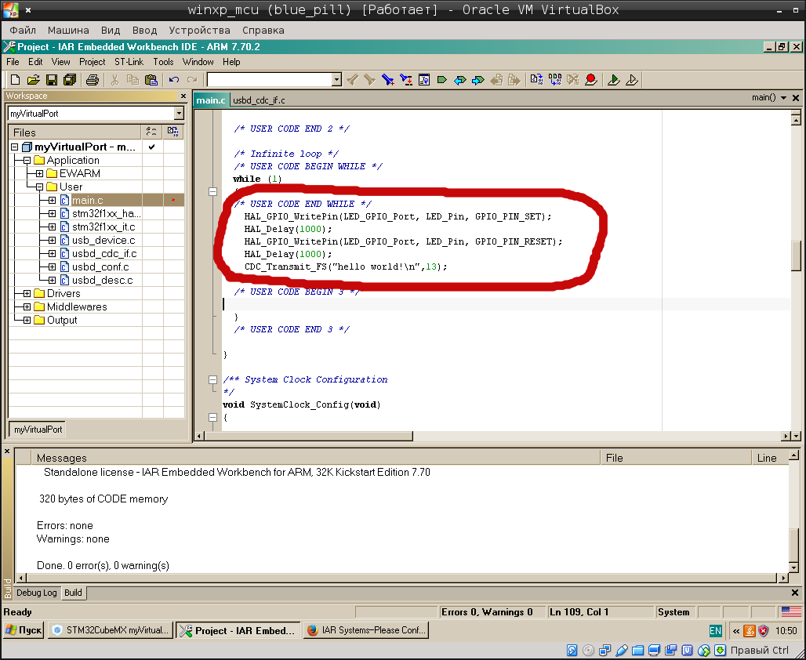Expand the Drivers folder
This screenshot has height=660, width=806.
pos(27,293)
